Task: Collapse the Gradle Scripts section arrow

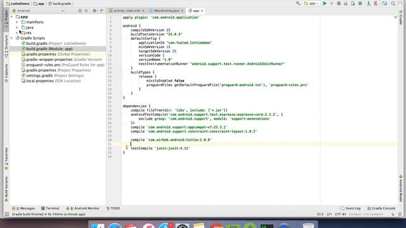Action: tap(11, 38)
